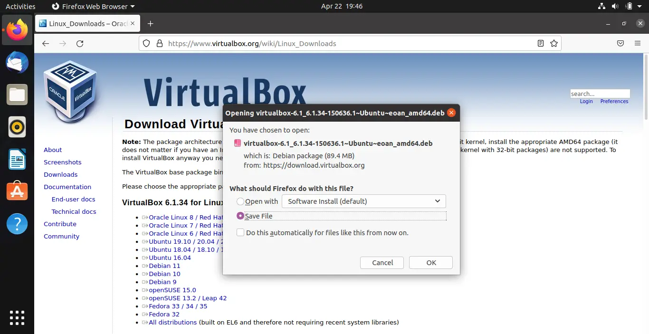Viewport: 649px width, 334px height.
Task: Click the Preferences link
Action: click(x=614, y=101)
